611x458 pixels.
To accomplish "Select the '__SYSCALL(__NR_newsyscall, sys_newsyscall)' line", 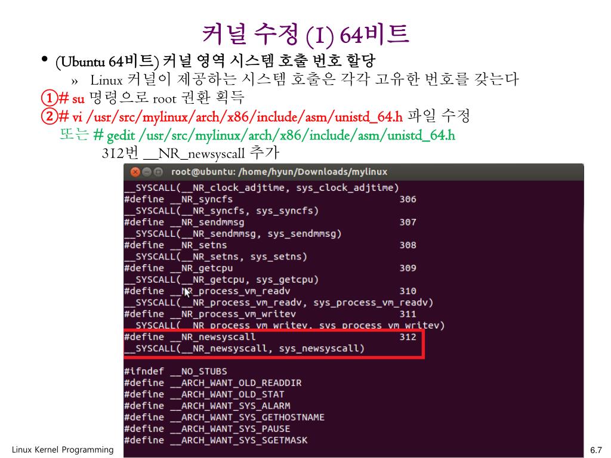I will click(244, 348).
